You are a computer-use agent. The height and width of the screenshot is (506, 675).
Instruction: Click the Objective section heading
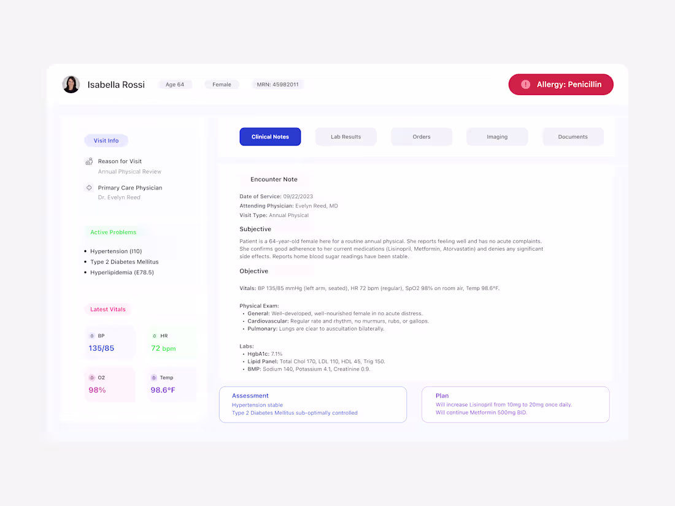[254, 271]
